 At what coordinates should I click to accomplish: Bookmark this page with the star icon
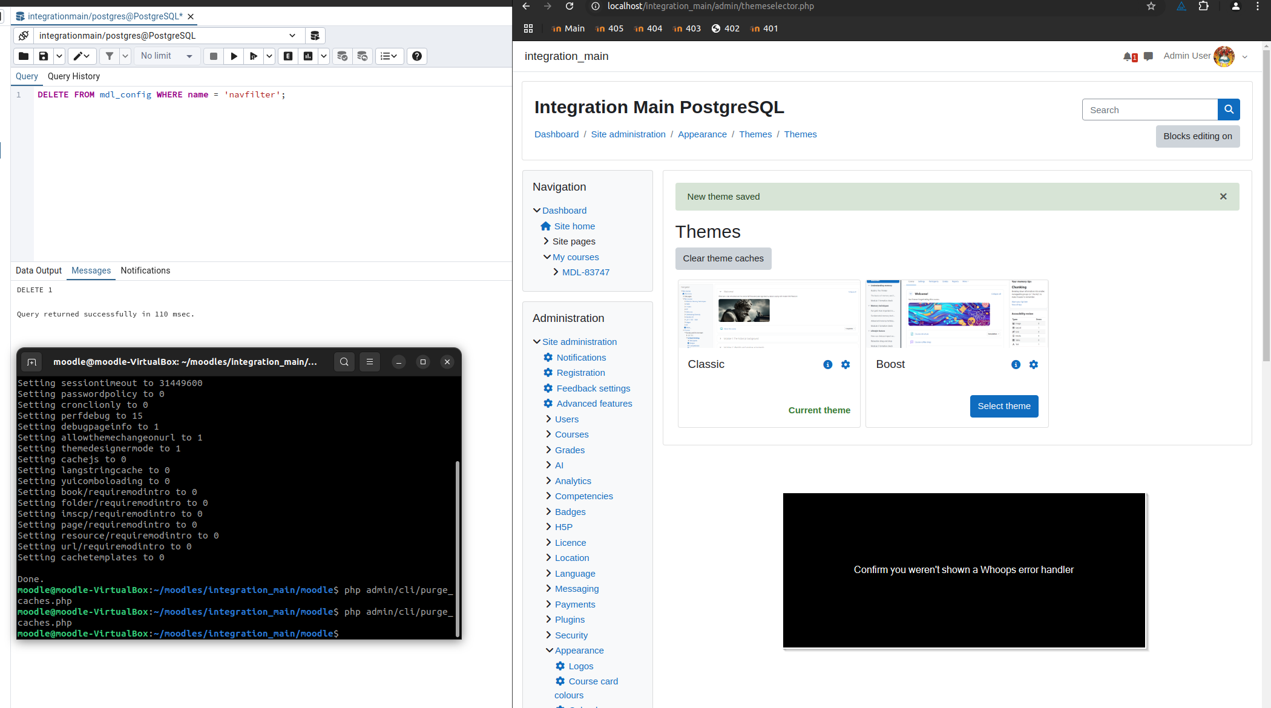(x=1151, y=6)
